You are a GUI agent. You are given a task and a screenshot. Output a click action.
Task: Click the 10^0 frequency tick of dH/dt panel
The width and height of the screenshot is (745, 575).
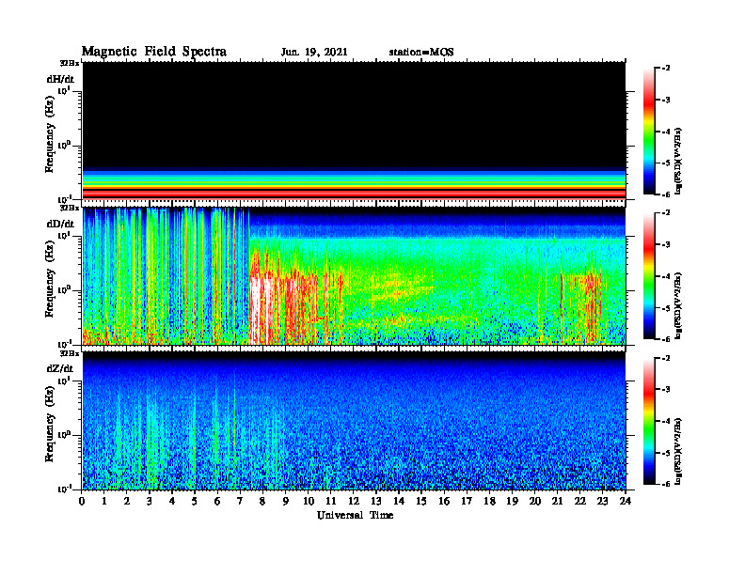[x=64, y=145]
